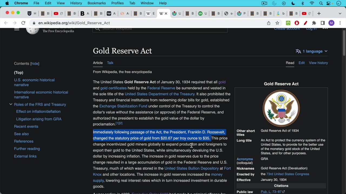
Task: Click the Great Seal infobox image
Action: (x=281, y=108)
